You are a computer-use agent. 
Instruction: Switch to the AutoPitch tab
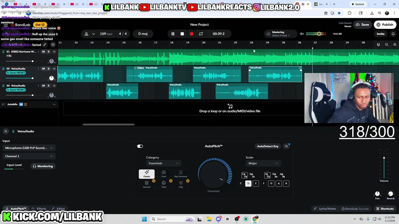[16, 209]
